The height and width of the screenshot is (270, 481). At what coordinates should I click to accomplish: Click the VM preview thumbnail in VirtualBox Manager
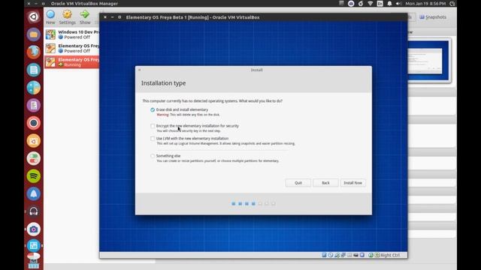point(428,60)
